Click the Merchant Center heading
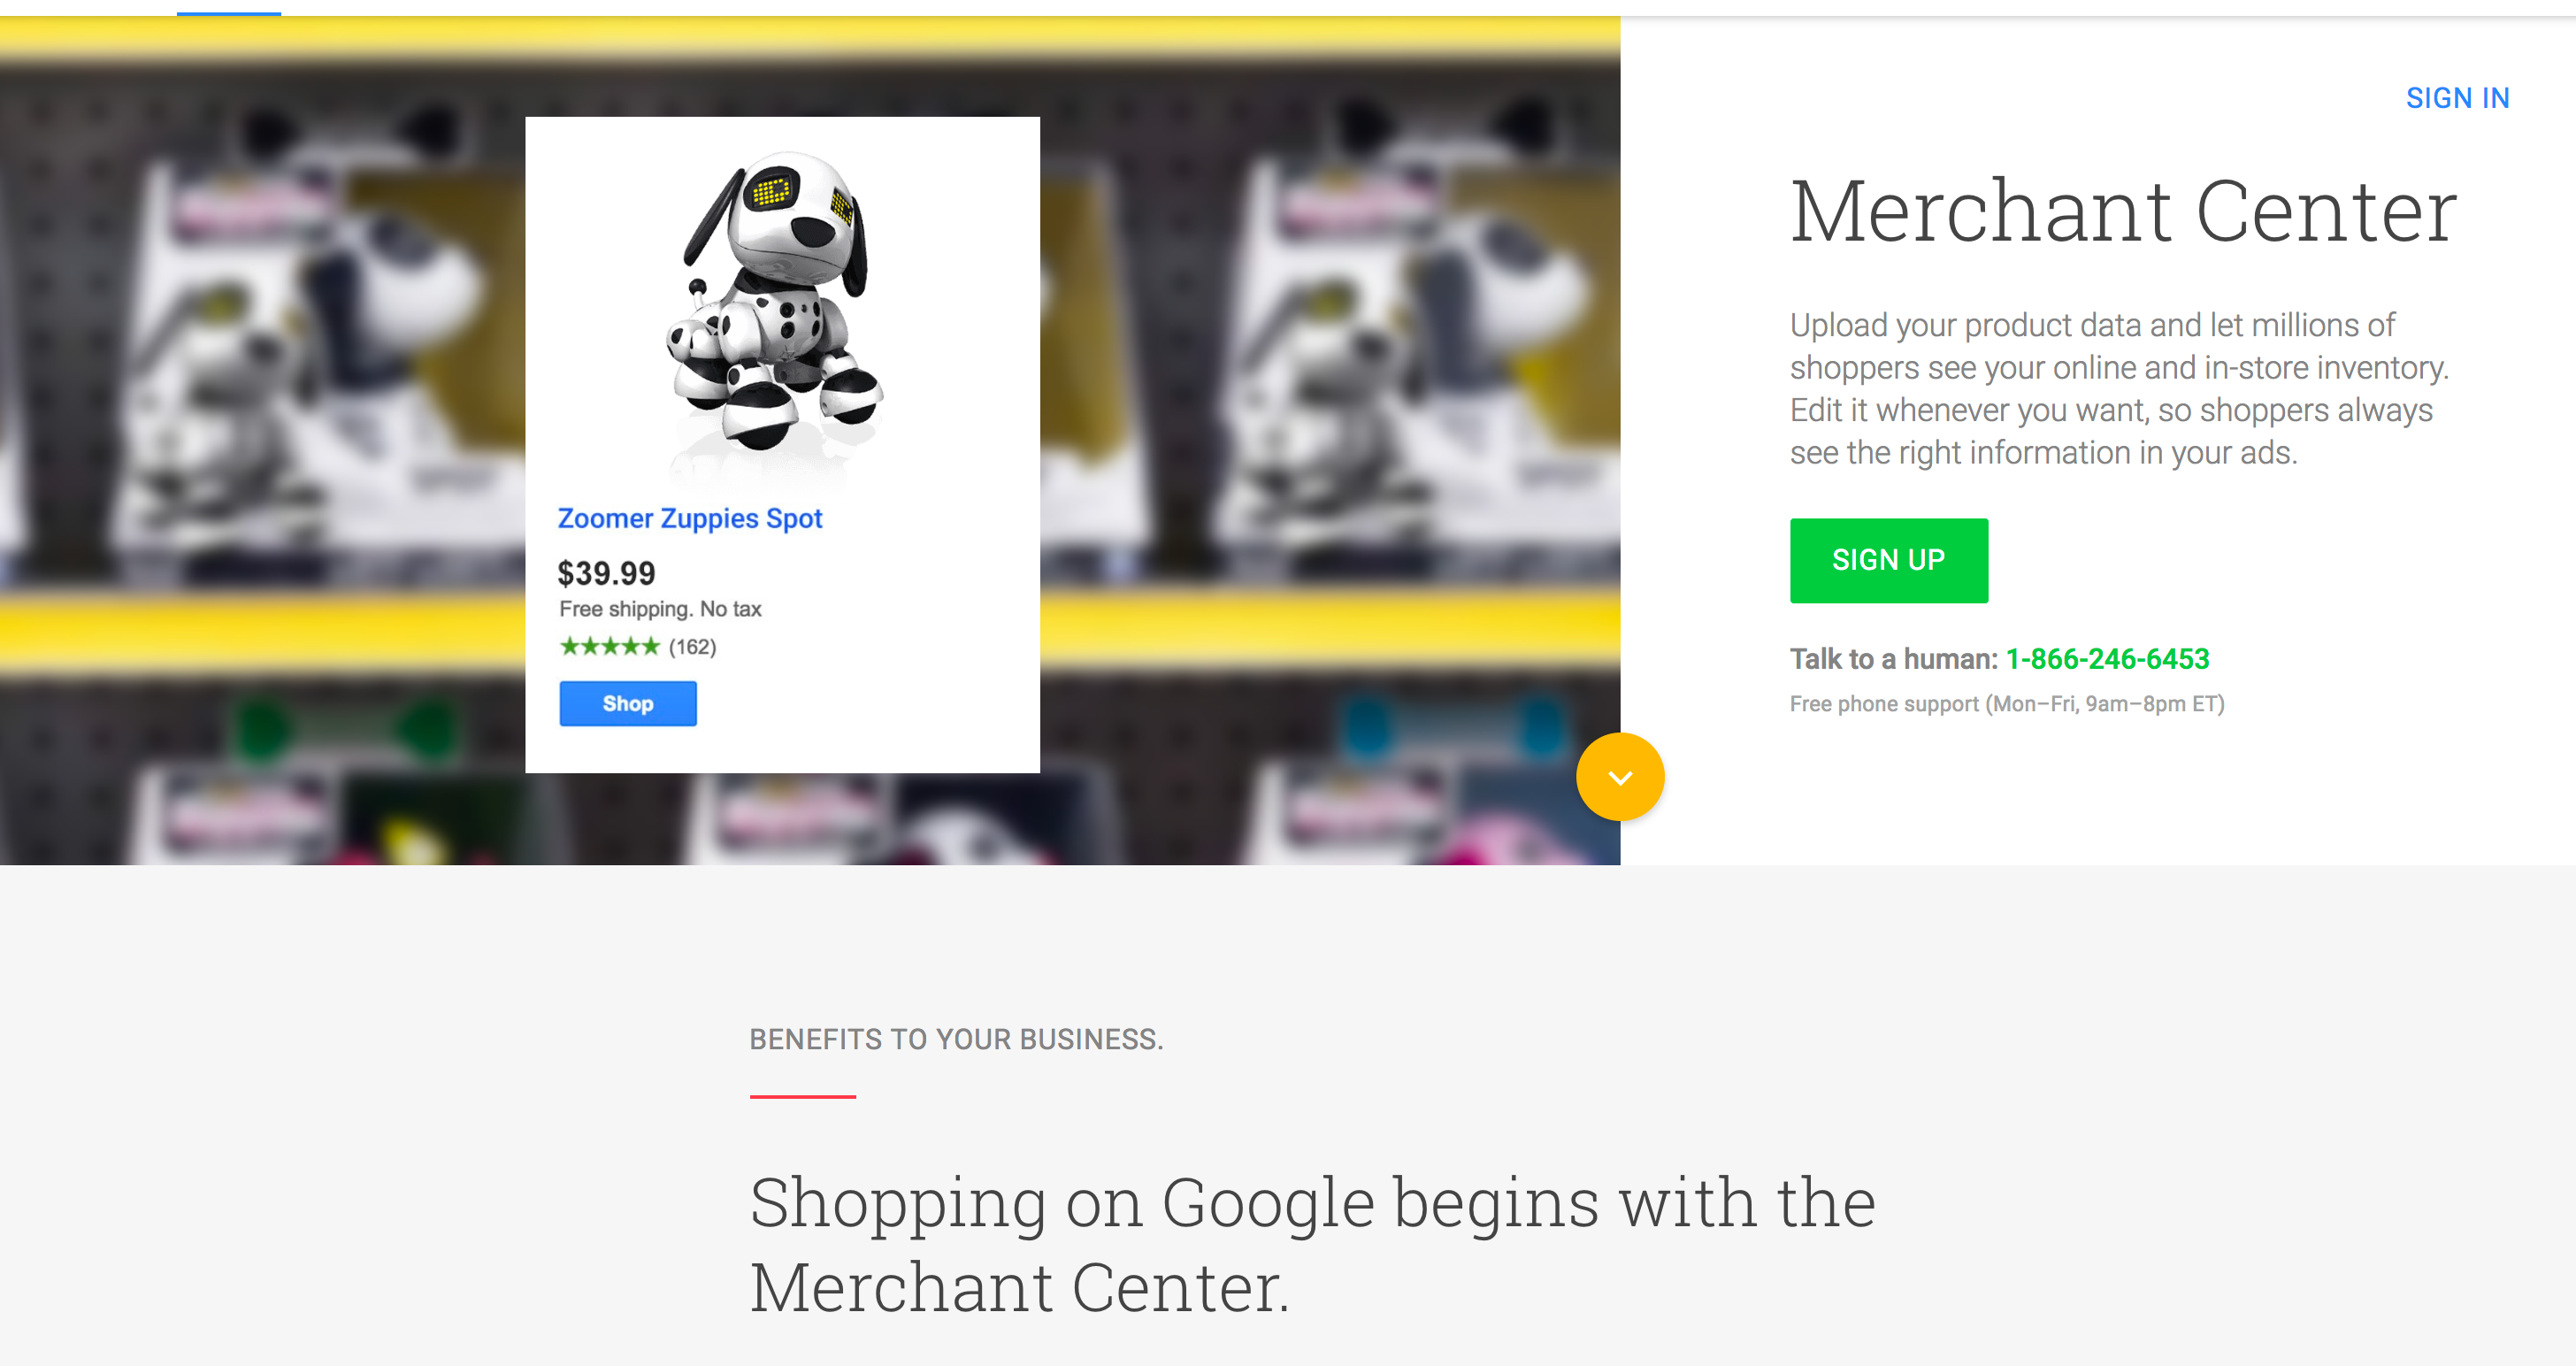This screenshot has height=1366, width=2576. 2123,211
